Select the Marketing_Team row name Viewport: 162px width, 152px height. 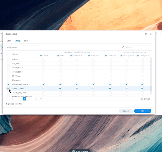[x=20, y=84]
